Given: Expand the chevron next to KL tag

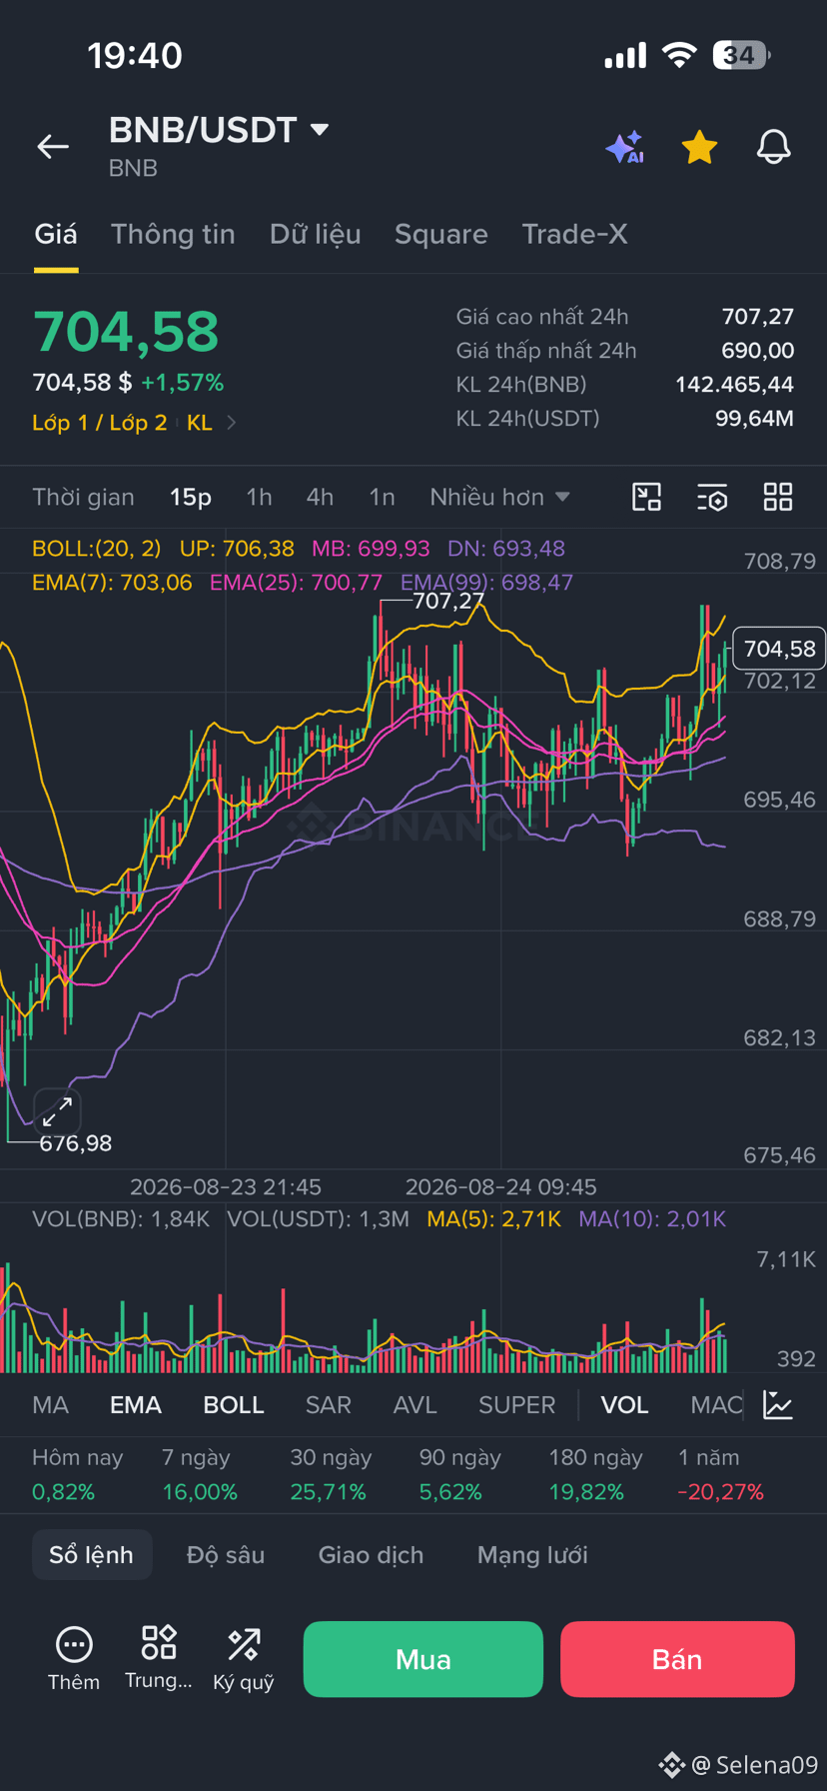Looking at the screenshot, I should coord(232,423).
